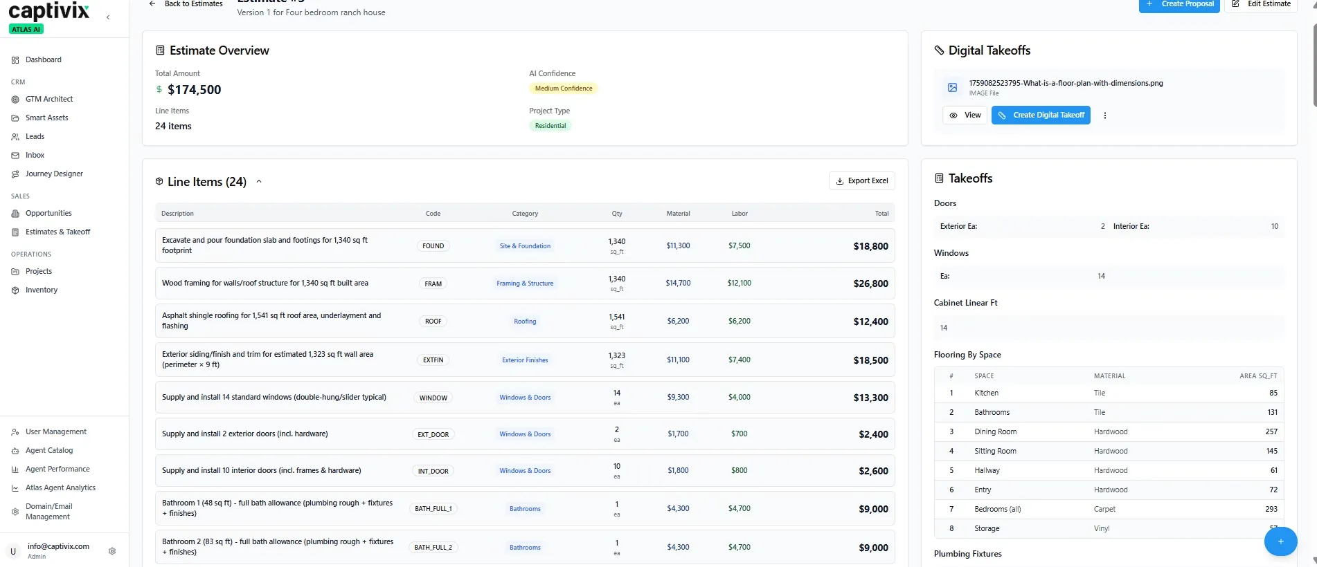Click the Bedrooms (all) flooring row
The image size is (1317, 567).
tap(1109, 509)
